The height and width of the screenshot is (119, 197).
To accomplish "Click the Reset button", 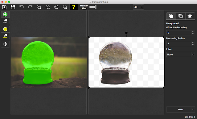I will point(179,109).
